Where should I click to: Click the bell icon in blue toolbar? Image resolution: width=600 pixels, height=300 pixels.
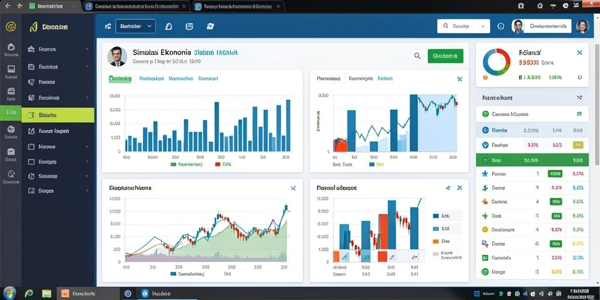click(x=168, y=26)
